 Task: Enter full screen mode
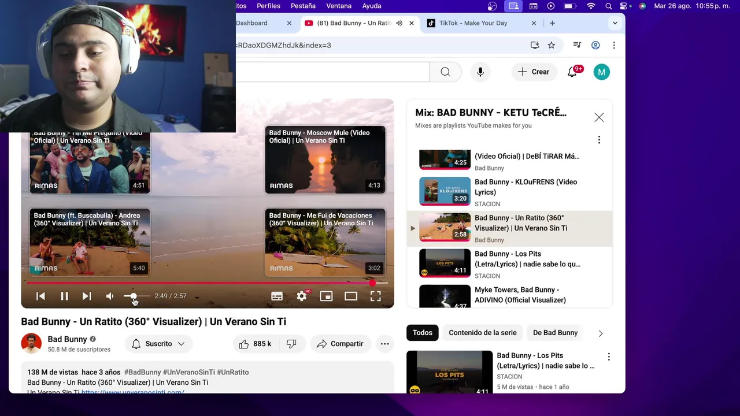tap(376, 296)
